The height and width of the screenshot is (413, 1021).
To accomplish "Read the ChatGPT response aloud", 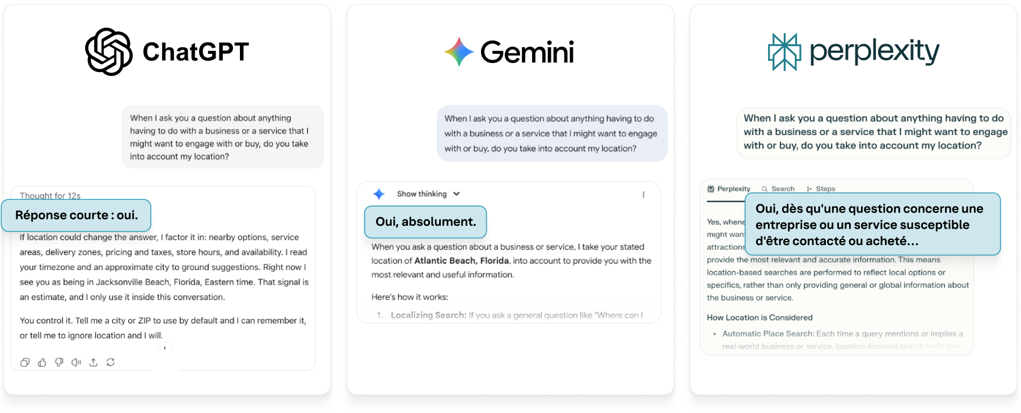I will point(76,363).
